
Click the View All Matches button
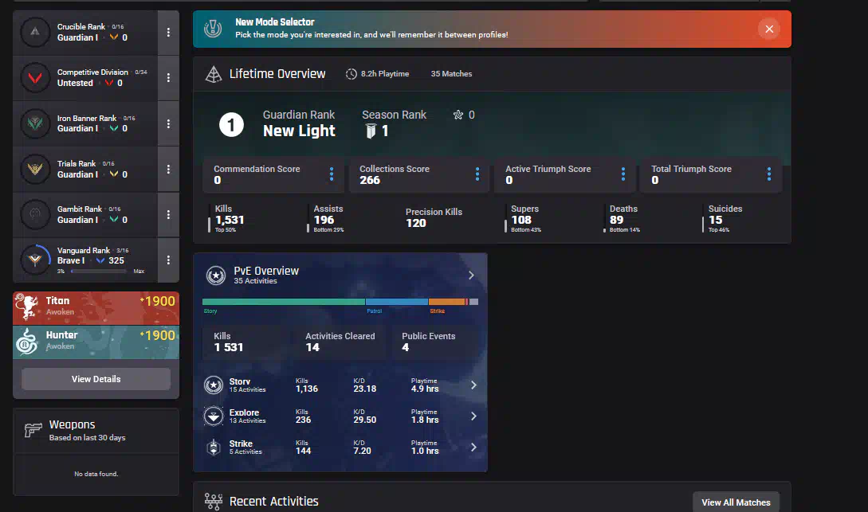[x=736, y=502]
